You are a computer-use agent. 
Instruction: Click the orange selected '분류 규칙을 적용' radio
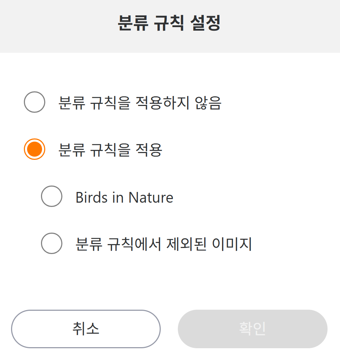point(34,149)
